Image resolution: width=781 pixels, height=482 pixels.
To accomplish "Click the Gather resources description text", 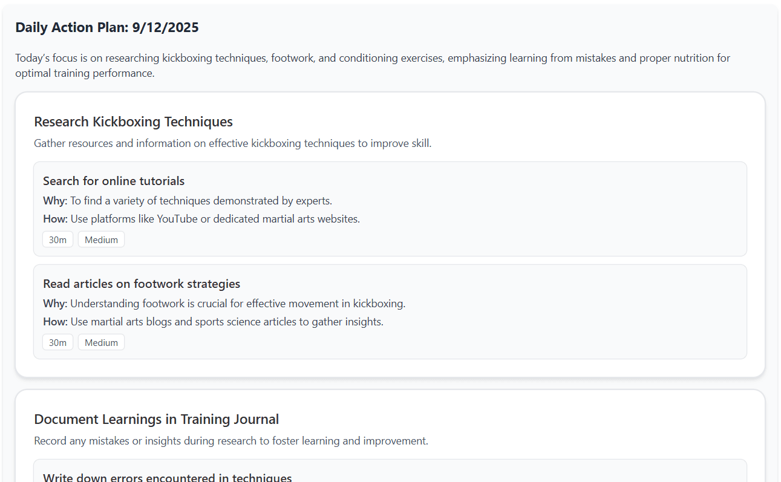I will 232,143.
